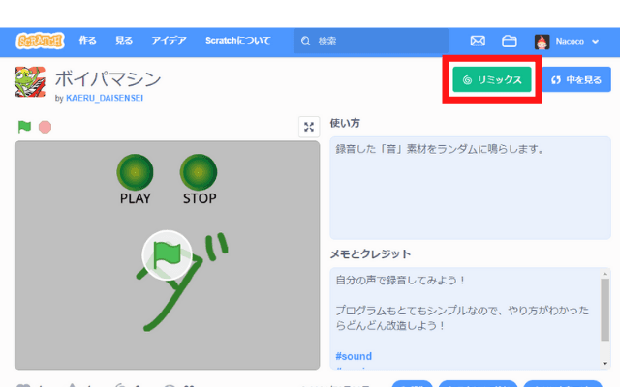The height and width of the screenshot is (387, 620).
Task: Click the 使い方 instruction text 録音した「音」素材
Action: 441,149
